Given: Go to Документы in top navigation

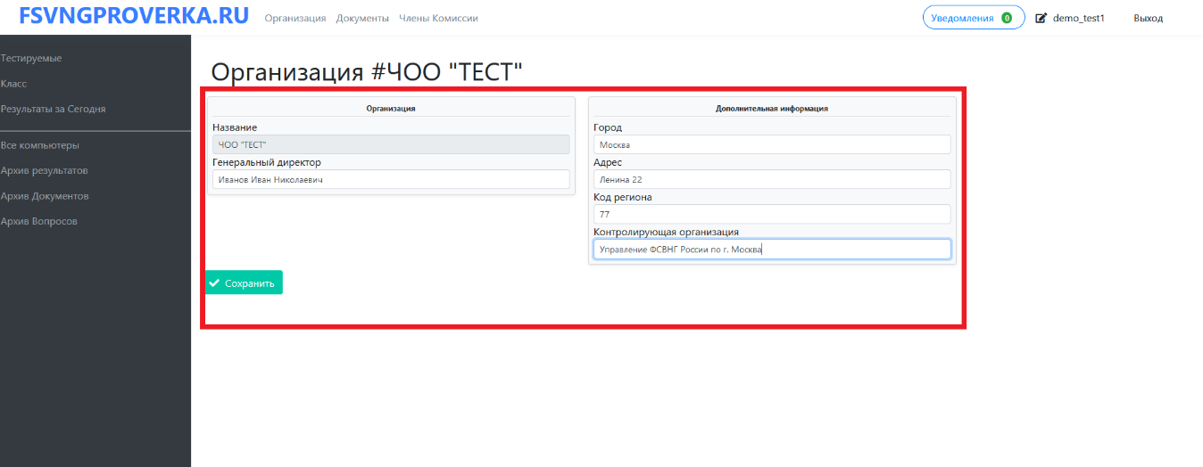Looking at the screenshot, I should click(x=362, y=18).
